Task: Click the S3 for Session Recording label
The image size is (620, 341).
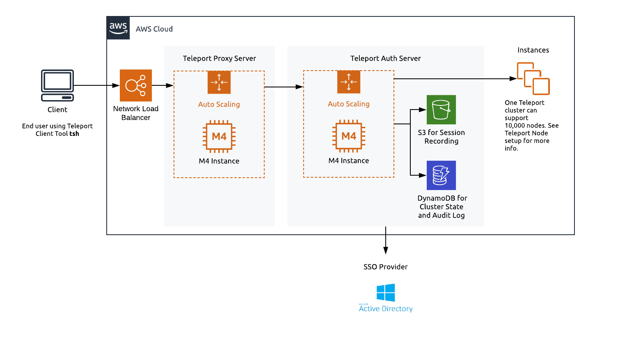Action: click(x=442, y=137)
